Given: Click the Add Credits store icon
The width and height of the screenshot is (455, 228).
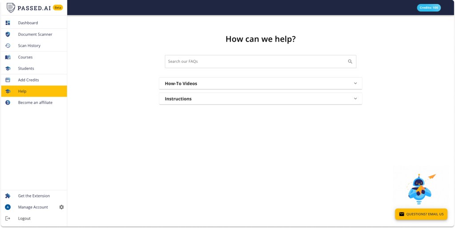Looking at the screenshot, I should click(8, 80).
